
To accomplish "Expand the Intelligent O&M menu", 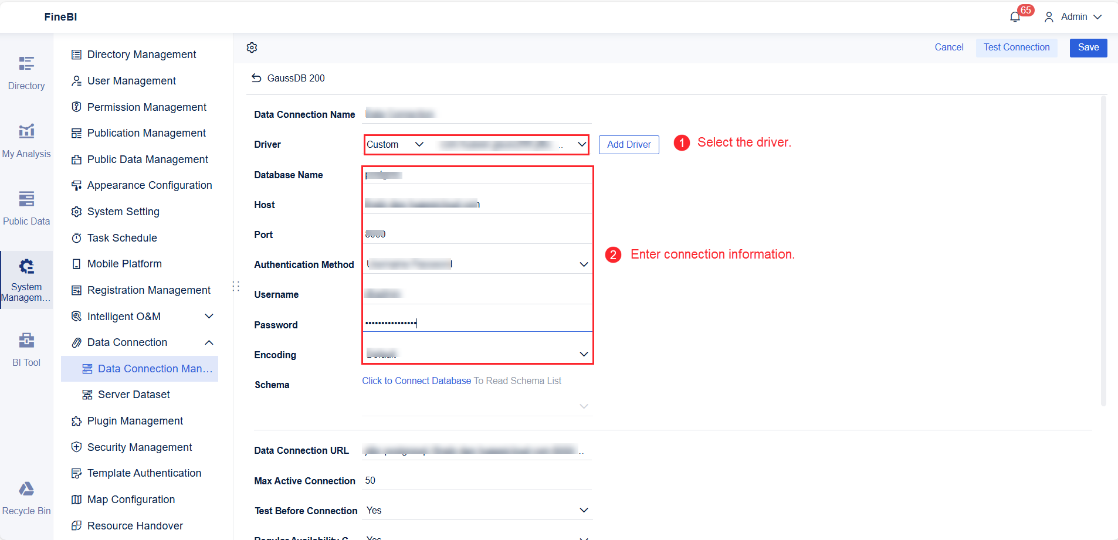I will point(209,316).
